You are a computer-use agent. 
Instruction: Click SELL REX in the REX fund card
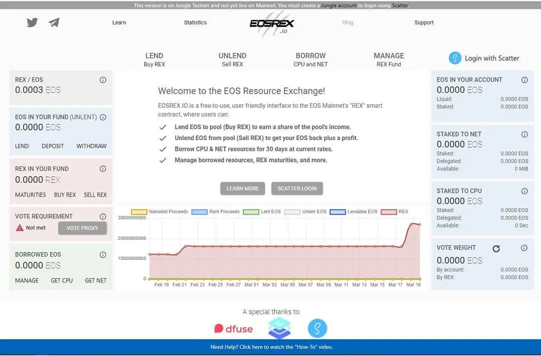(95, 195)
